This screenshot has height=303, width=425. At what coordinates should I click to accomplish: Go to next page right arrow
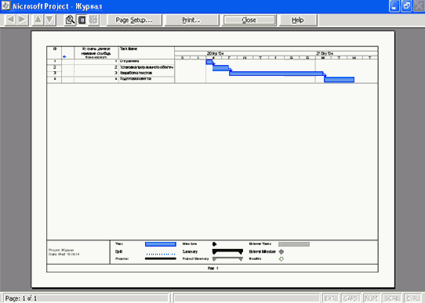[23, 20]
